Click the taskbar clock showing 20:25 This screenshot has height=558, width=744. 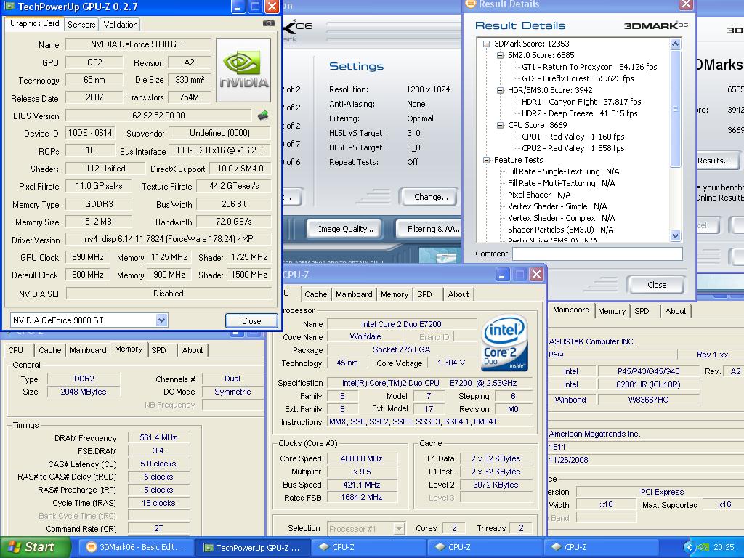pyautogui.click(x=724, y=547)
